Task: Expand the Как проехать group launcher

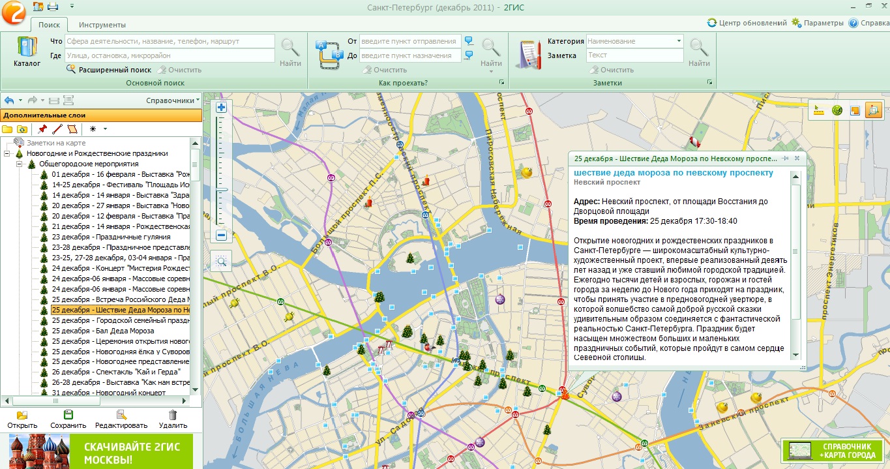Action: 501,83
